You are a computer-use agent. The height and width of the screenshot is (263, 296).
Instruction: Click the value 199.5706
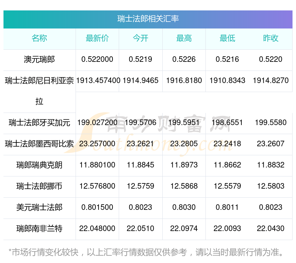coord(140,123)
